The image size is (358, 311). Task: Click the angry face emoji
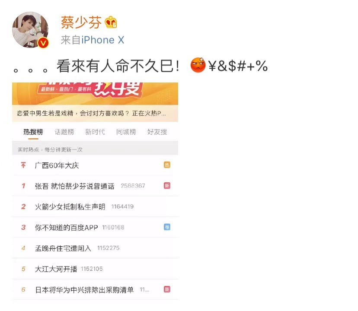198,65
